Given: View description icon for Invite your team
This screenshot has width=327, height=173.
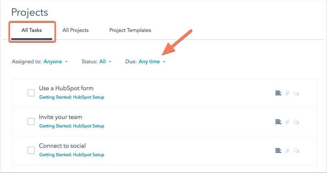Looking at the screenshot, I should [x=278, y=122].
